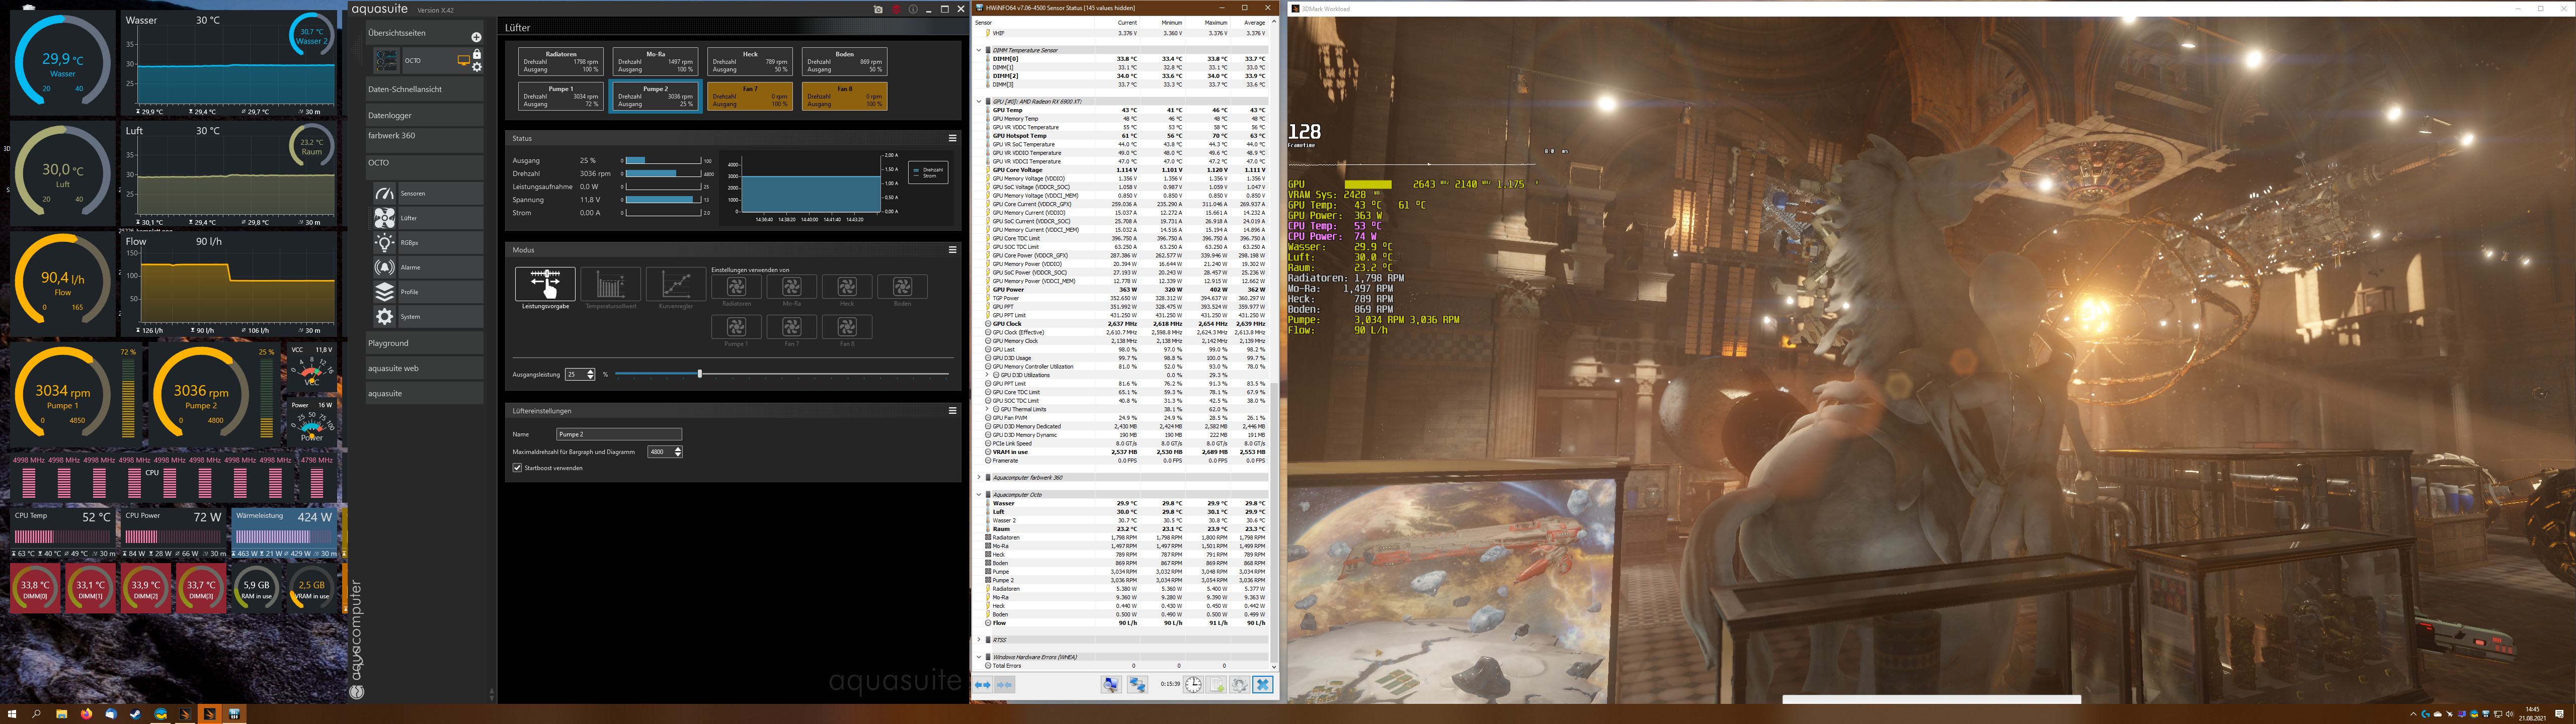Viewport: 2576px width, 724px height.
Task: Open OCTO overview page gear settings
Action: tap(477, 67)
